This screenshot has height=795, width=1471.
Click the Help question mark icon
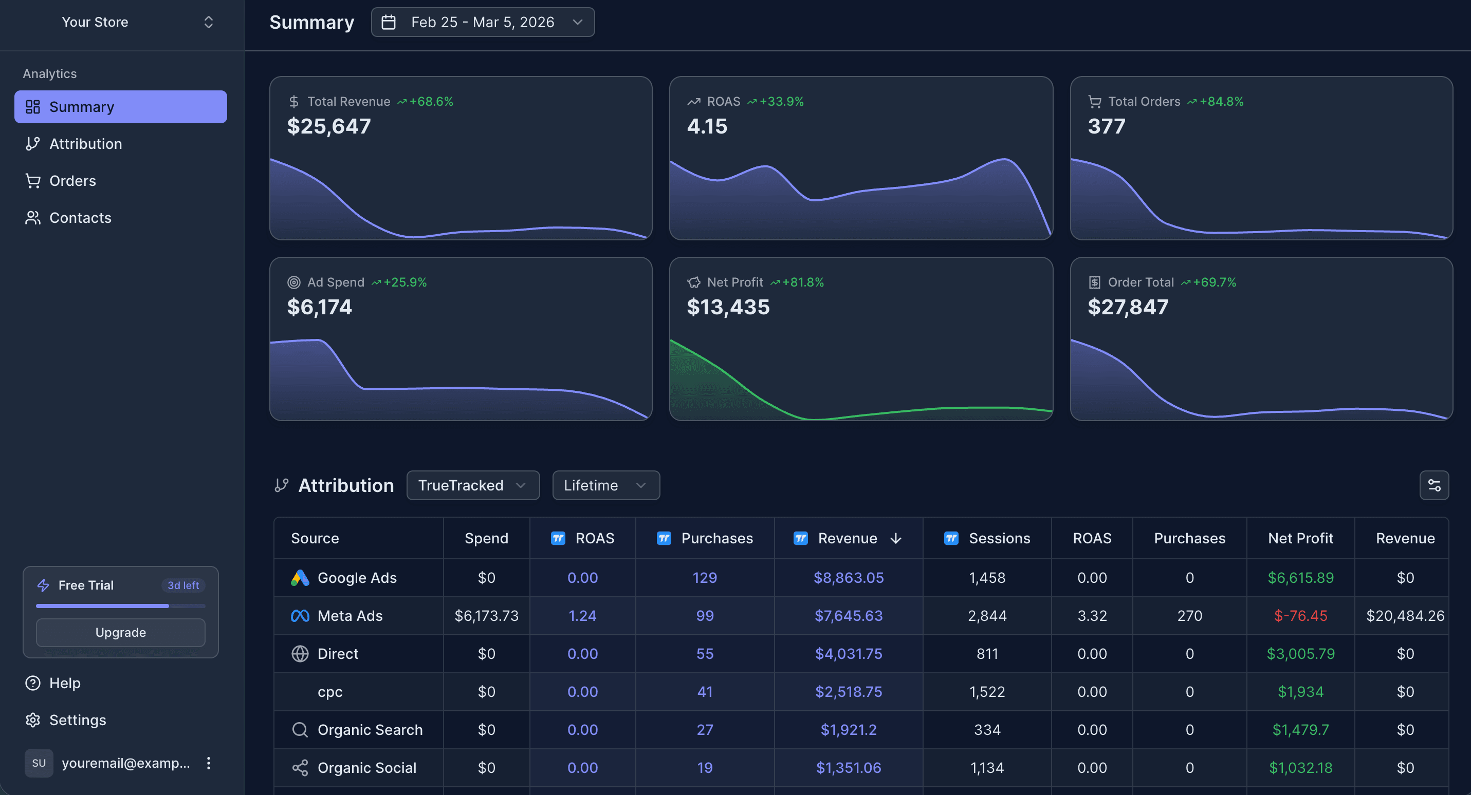pos(32,683)
